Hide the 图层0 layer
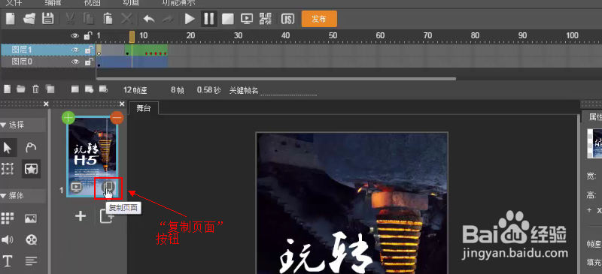The image size is (602, 274). point(74,62)
